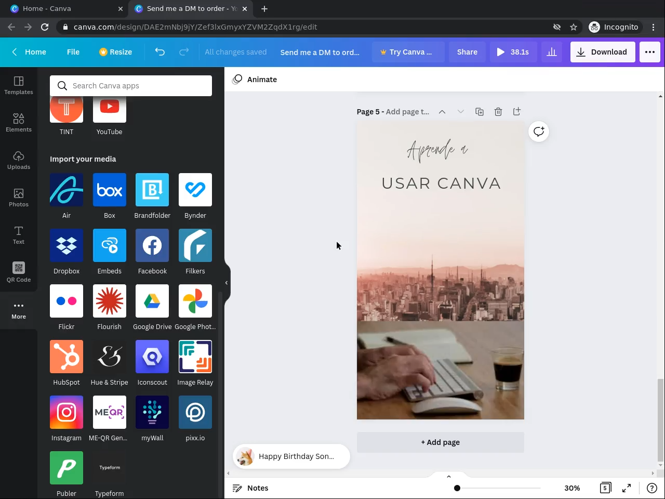Open the Google Photos app
This screenshot has width=665, height=499.
coord(195,301)
